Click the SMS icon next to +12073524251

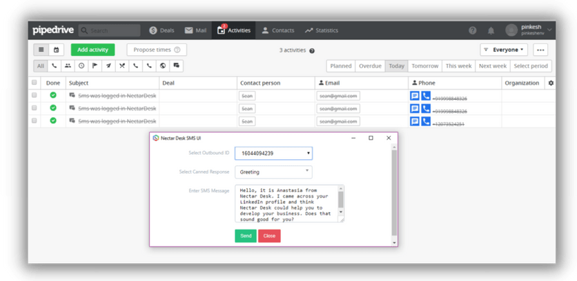pyautogui.click(x=414, y=121)
